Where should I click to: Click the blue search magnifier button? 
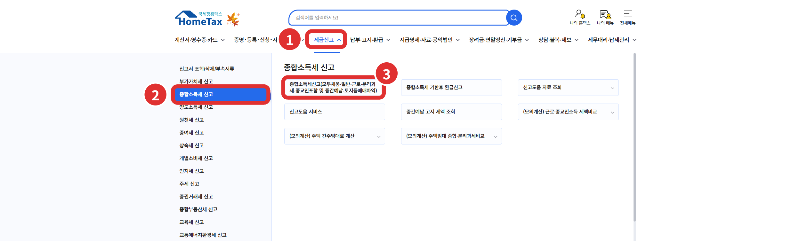(x=514, y=18)
